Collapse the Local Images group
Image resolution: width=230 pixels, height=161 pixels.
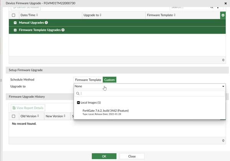tap(78, 103)
